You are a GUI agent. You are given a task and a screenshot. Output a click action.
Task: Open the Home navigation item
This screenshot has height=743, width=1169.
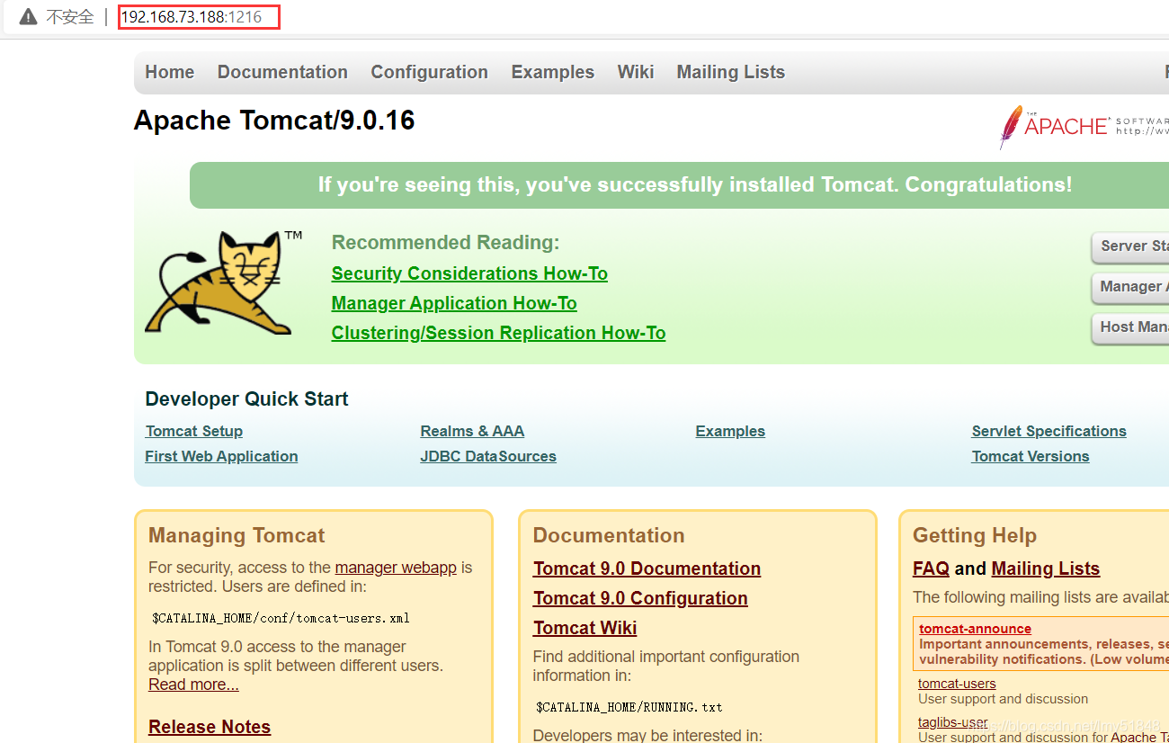tap(170, 72)
